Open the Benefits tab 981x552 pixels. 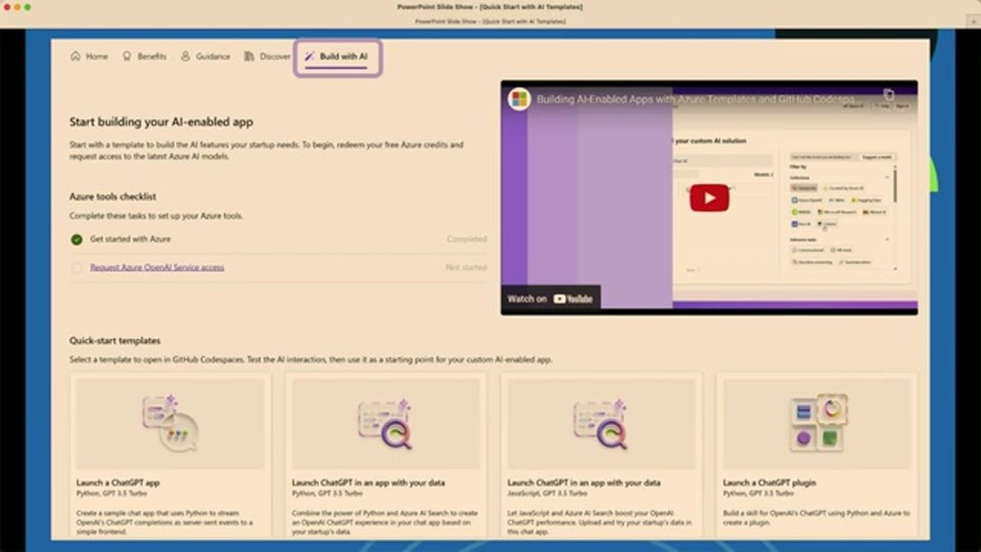click(144, 56)
